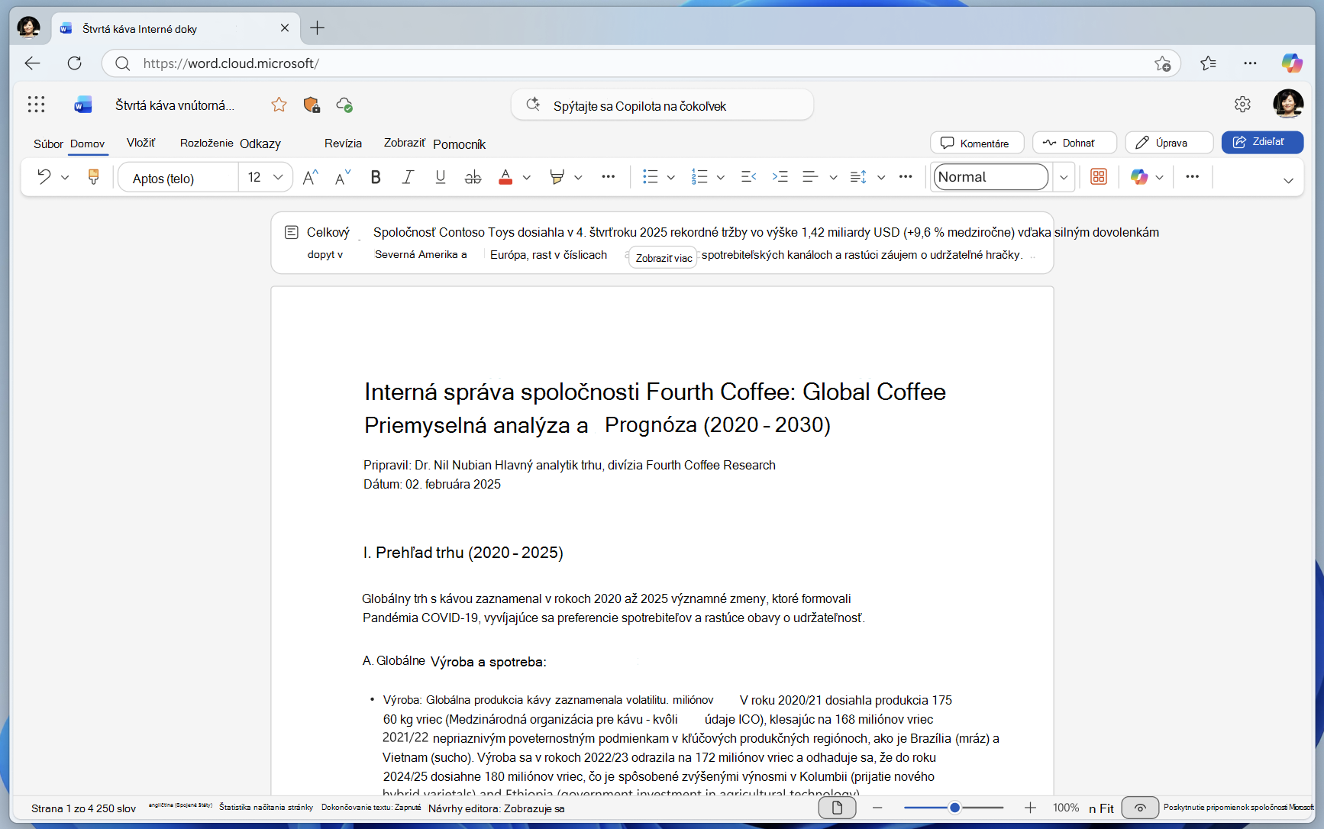Expand the Copilot ribbon dropdown
This screenshot has height=829, width=1324.
[x=1159, y=177]
